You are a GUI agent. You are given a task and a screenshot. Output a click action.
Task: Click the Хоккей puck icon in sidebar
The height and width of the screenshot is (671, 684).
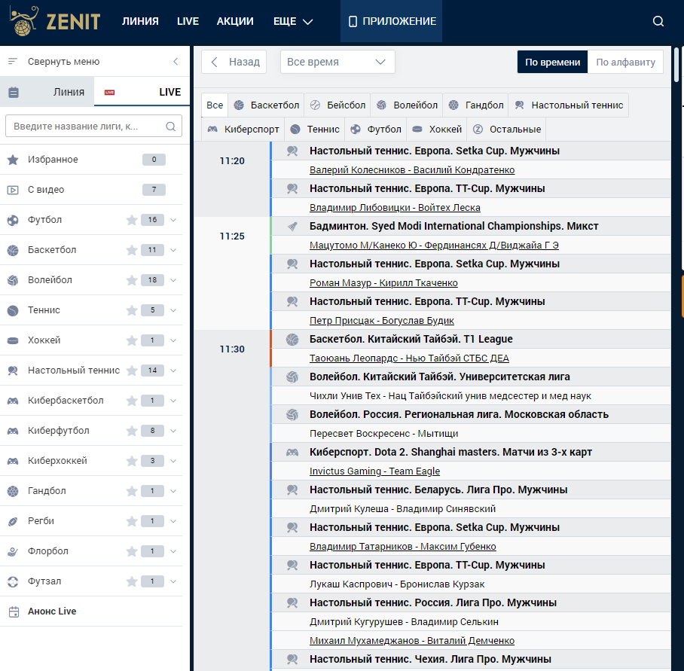point(13,340)
